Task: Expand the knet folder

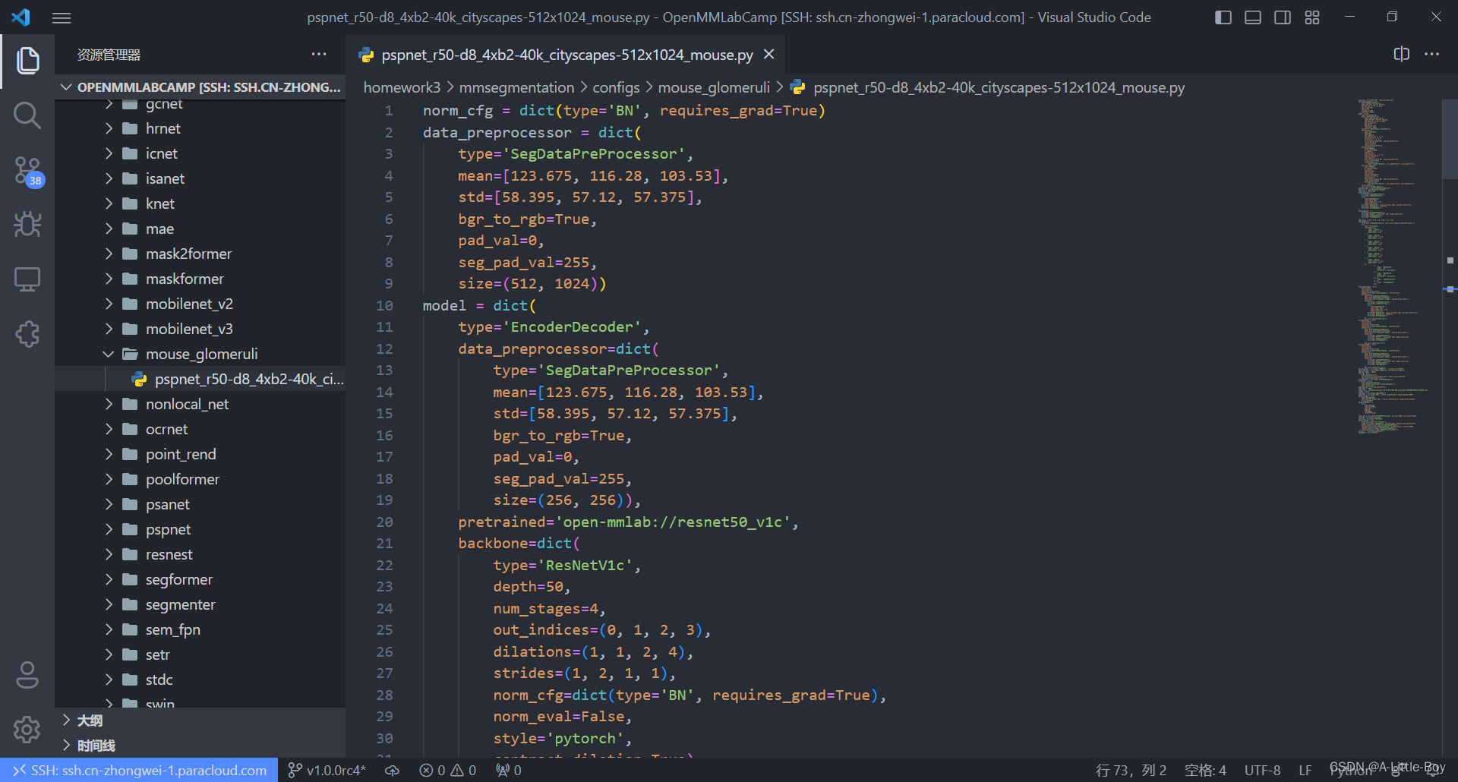Action: (201, 203)
